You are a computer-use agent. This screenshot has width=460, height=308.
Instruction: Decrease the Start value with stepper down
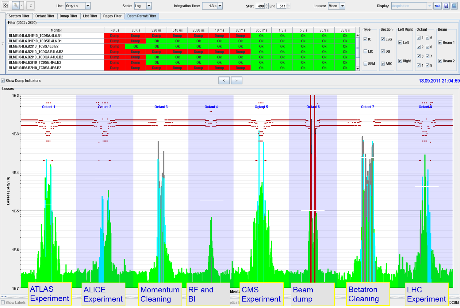pyautogui.click(x=266, y=7)
